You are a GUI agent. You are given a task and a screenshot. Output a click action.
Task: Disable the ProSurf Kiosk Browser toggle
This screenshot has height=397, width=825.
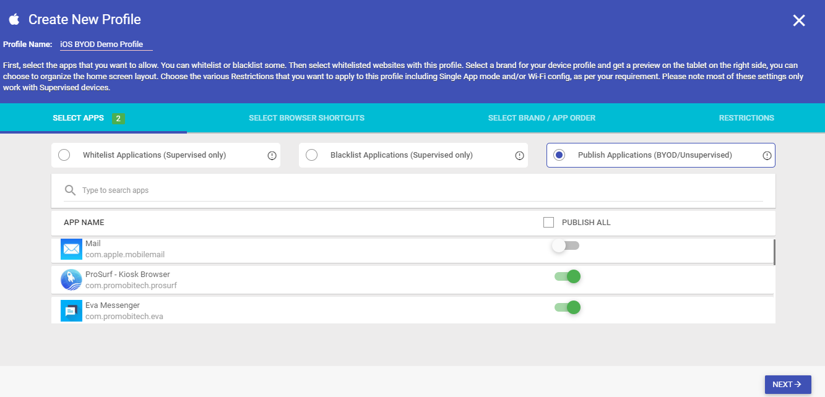tap(567, 276)
